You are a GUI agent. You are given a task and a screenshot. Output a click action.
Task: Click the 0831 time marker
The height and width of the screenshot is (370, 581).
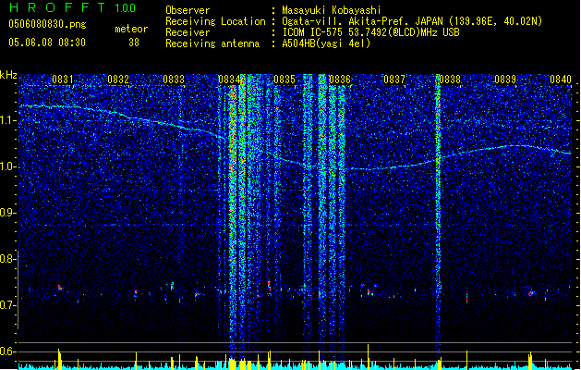click(63, 80)
